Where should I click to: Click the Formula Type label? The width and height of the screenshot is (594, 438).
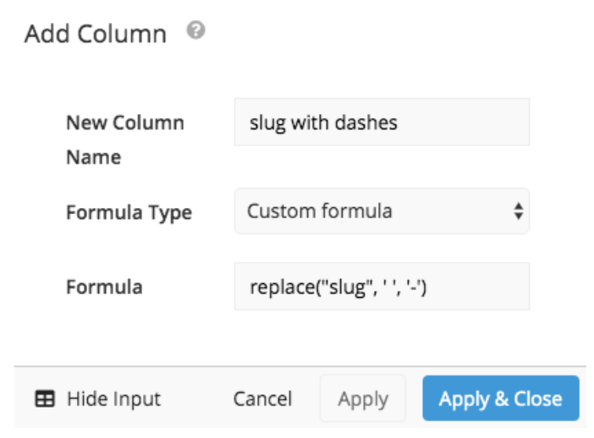pyautogui.click(x=129, y=213)
